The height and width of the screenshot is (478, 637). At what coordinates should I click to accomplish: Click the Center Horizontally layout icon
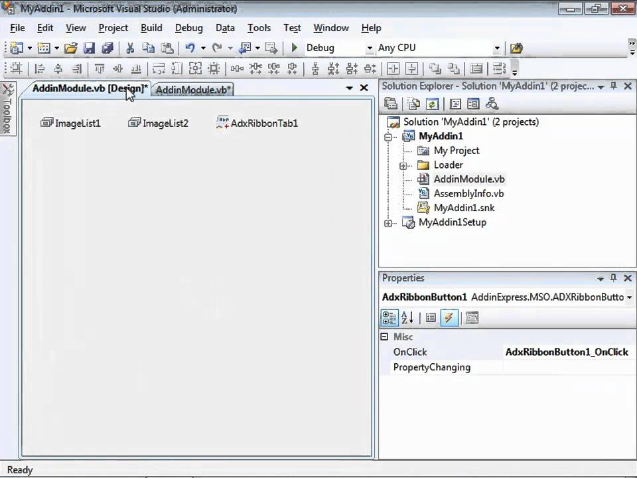point(393,68)
